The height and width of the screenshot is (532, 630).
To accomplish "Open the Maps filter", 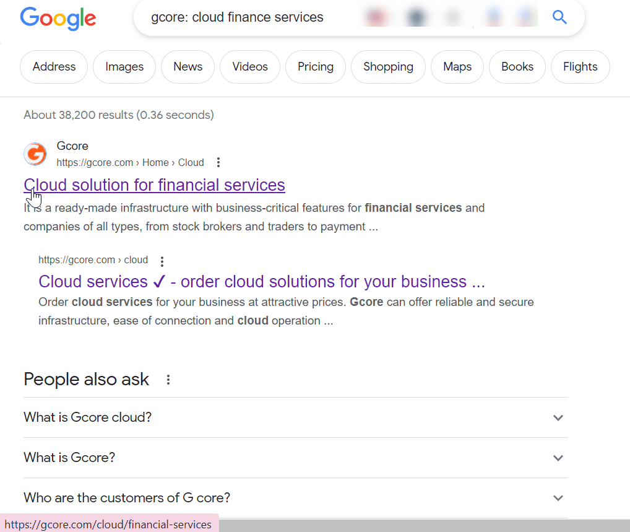I will 457,67.
